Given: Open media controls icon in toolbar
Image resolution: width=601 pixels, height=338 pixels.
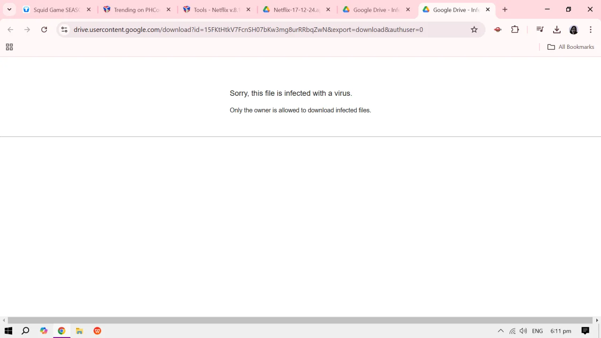Looking at the screenshot, I should pyautogui.click(x=540, y=30).
